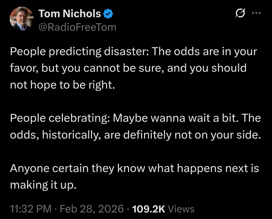Click the 109.2K view count number

pos(148,209)
